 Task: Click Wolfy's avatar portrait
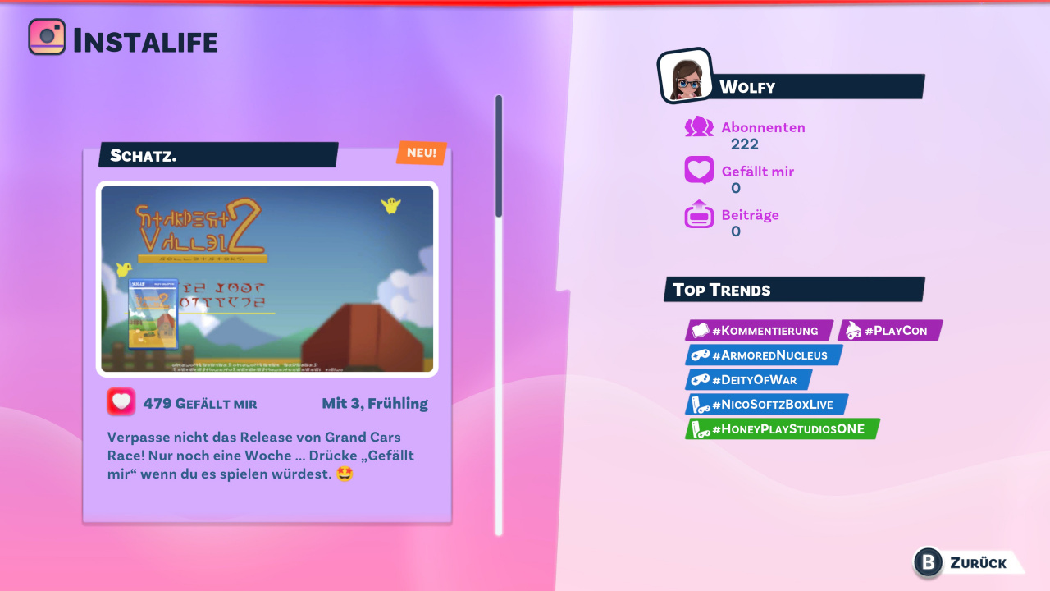[685, 76]
